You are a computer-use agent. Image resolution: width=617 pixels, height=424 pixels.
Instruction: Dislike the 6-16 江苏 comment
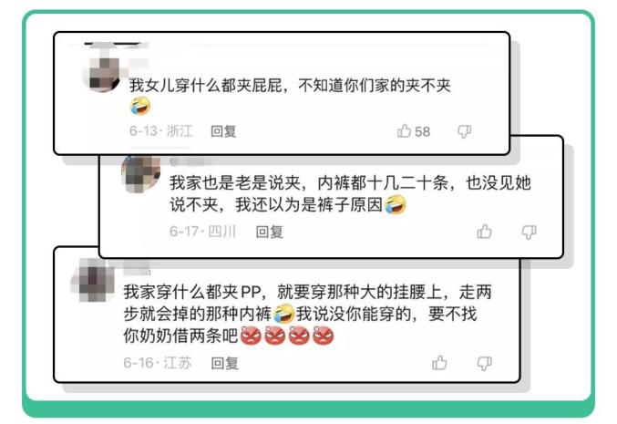(x=484, y=364)
